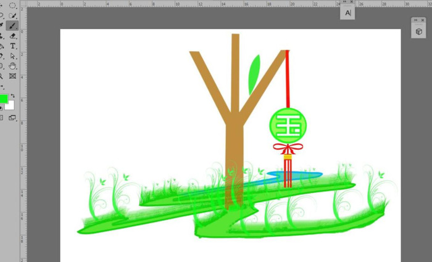Change the screen mode
The width and height of the screenshot is (432, 262).
12,117
